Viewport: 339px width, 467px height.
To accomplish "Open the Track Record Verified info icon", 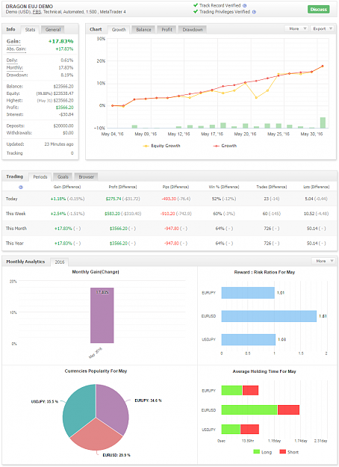I will pos(245,6).
